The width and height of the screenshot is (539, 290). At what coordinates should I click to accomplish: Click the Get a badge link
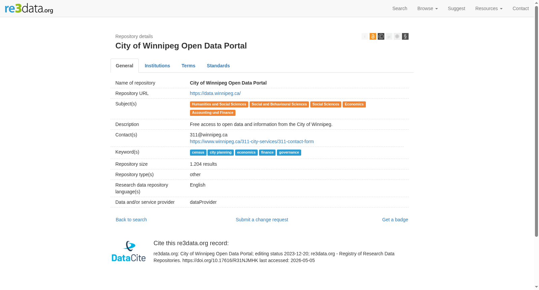395,220
